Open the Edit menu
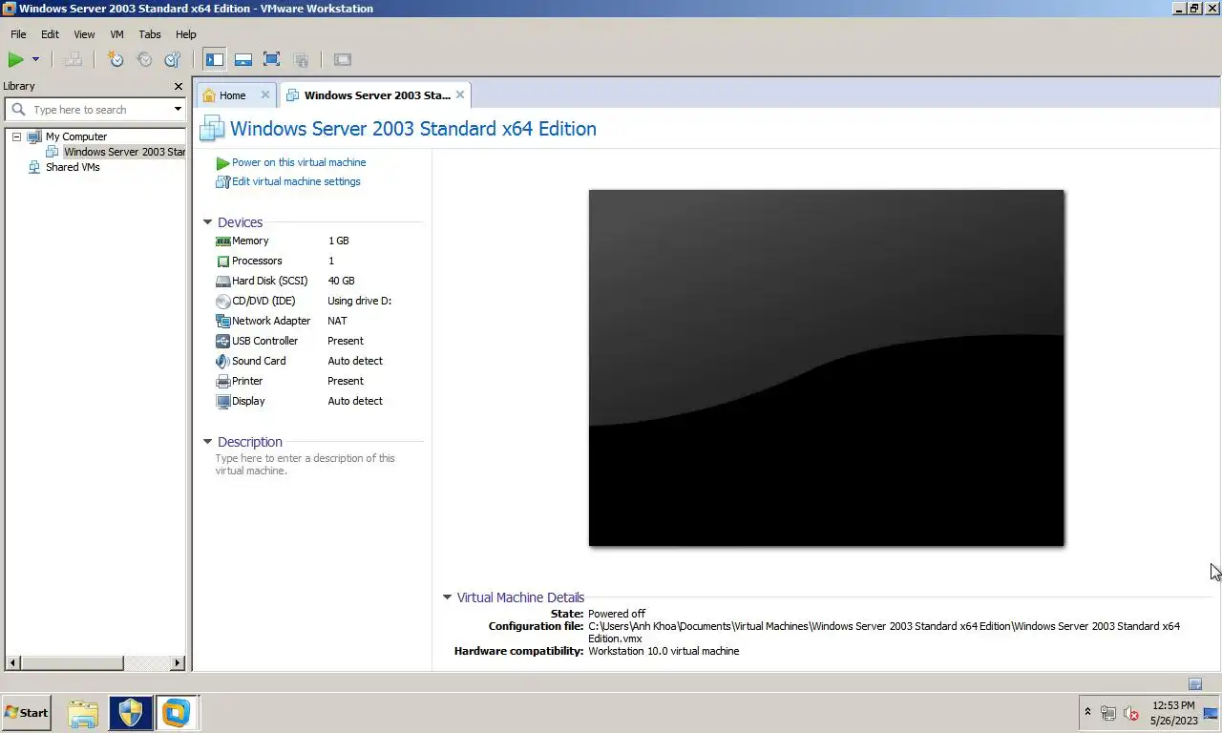This screenshot has width=1222, height=733. point(50,34)
